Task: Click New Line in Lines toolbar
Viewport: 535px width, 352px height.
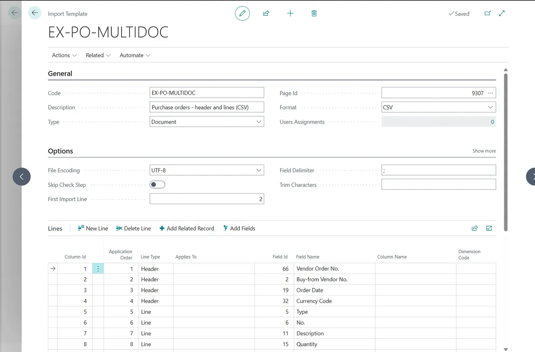Action: pos(93,228)
